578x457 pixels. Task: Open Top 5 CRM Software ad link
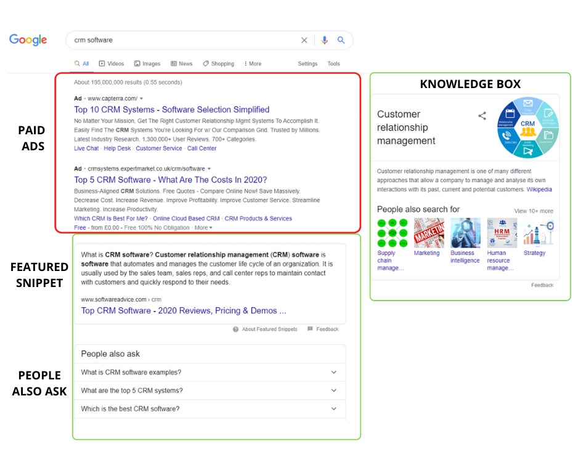[170, 180]
